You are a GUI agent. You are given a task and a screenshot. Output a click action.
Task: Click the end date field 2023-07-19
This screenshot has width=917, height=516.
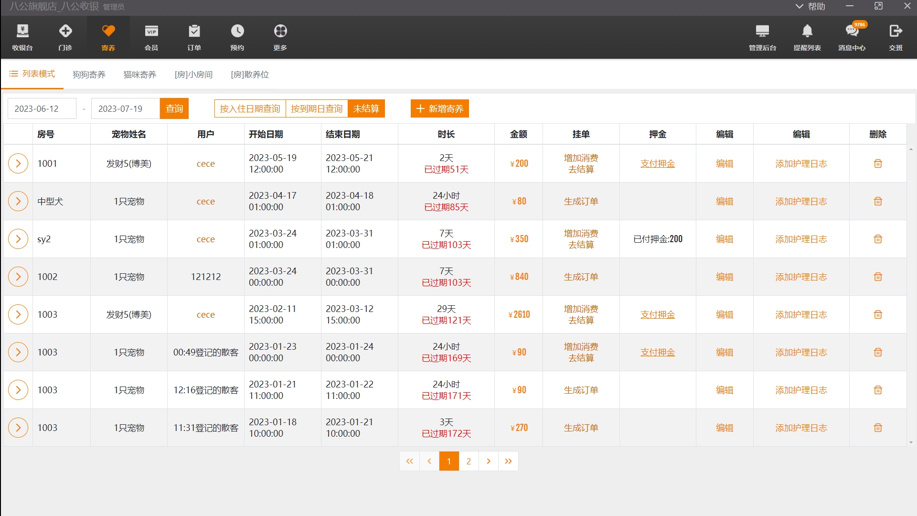point(126,108)
